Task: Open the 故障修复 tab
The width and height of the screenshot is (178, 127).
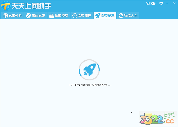Action: [x=59, y=15]
